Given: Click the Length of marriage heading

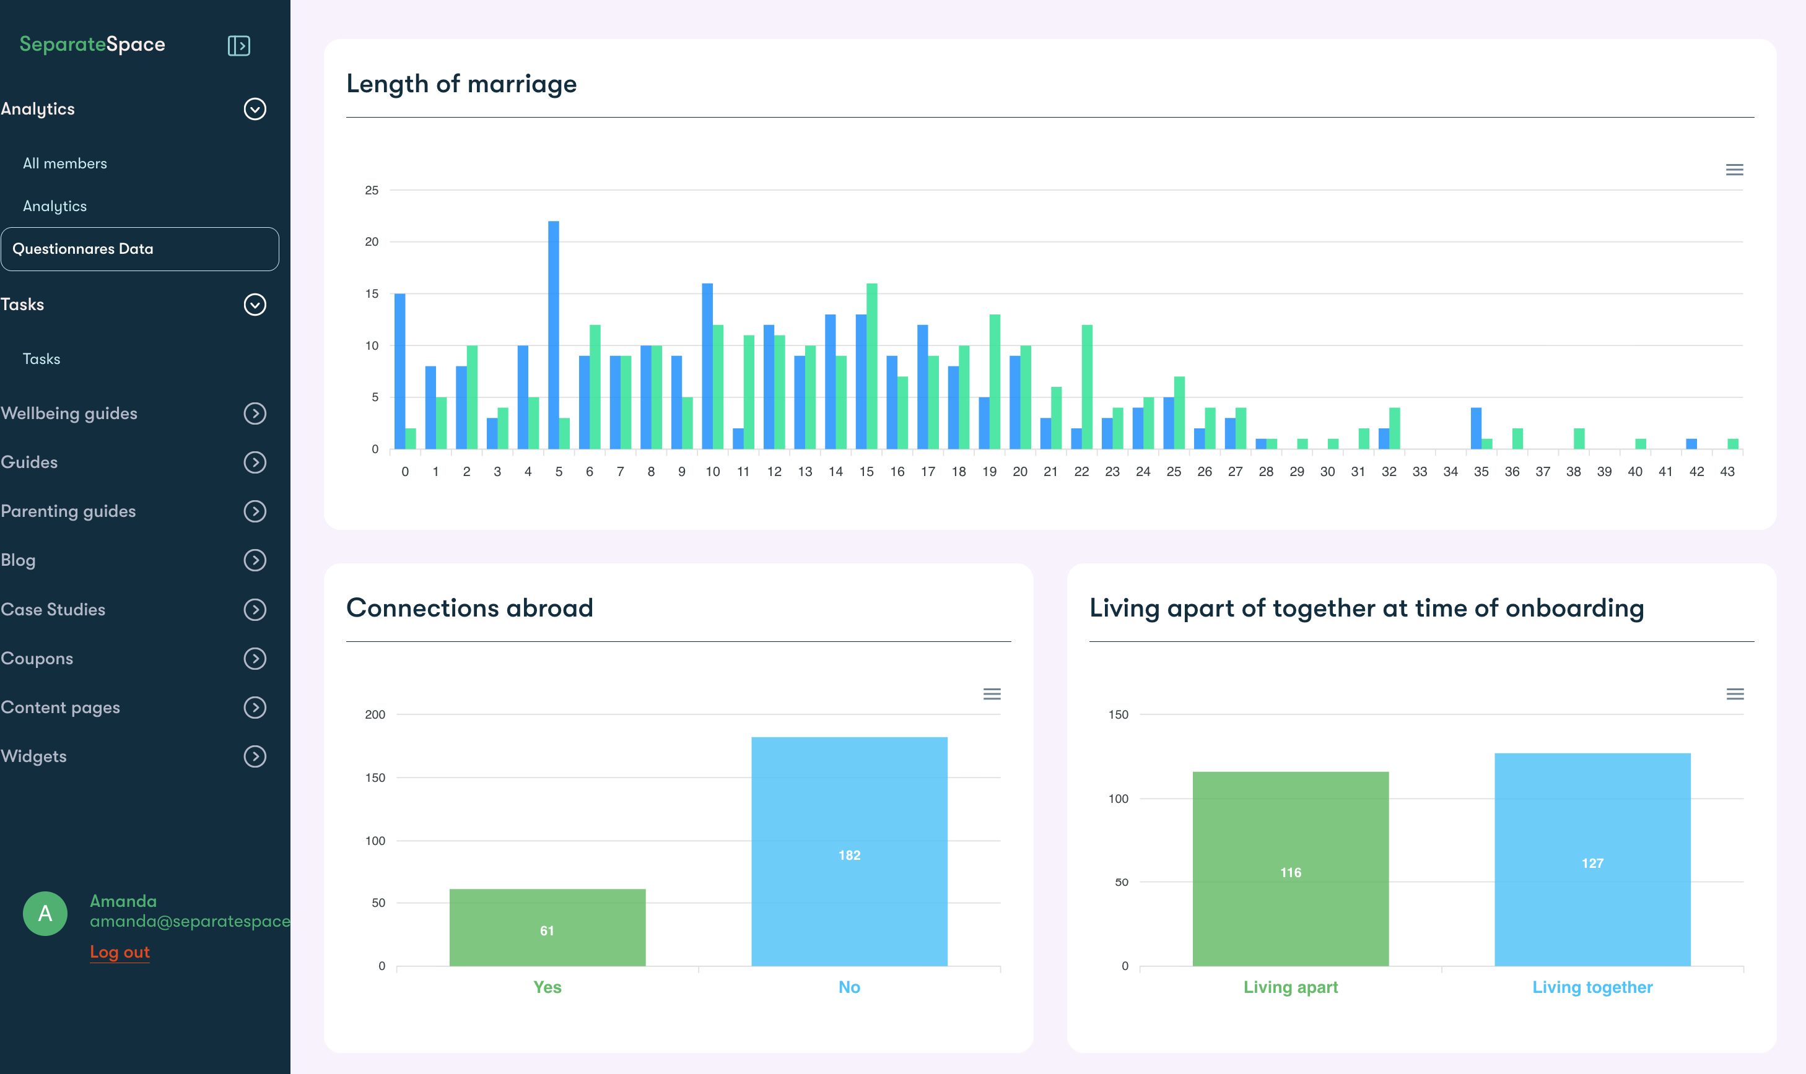Looking at the screenshot, I should (x=461, y=85).
